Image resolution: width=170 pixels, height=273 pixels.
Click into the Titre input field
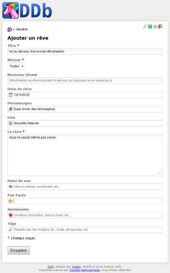pos(85,51)
